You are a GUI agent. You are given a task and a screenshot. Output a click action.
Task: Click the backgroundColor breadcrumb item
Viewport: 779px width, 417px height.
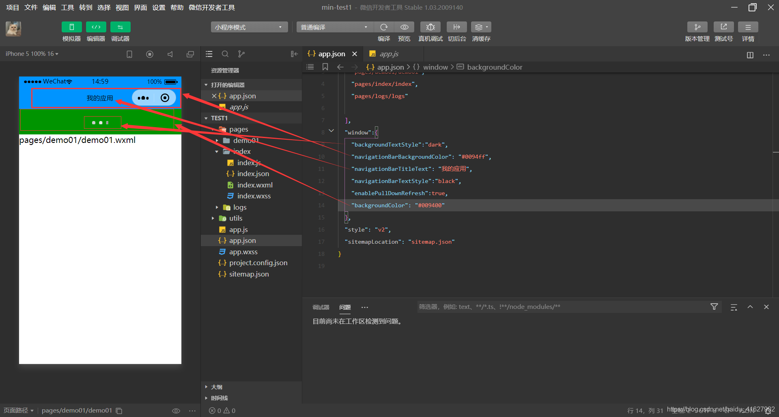click(x=495, y=67)
